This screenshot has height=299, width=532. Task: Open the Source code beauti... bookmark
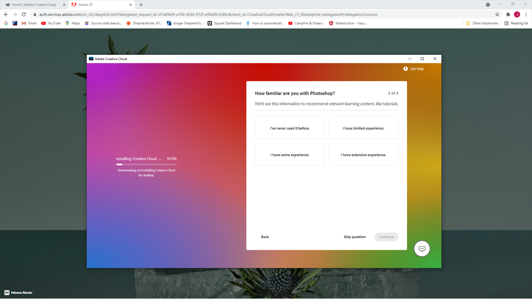tap(103, 23)
